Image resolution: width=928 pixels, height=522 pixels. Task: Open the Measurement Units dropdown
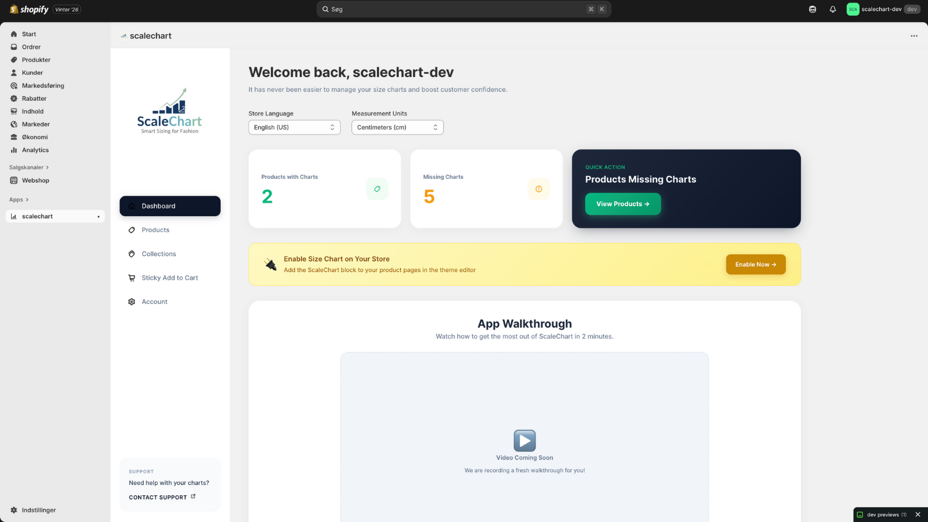[x=397, y=127]
